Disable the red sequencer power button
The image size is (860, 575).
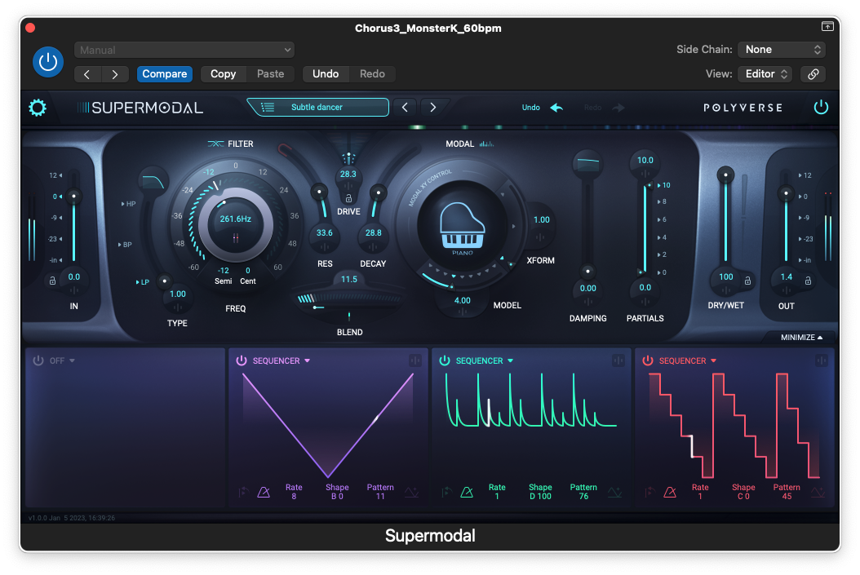647,360
